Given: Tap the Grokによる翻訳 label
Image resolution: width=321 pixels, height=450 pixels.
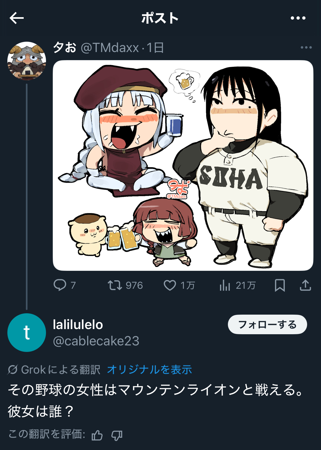Looking at the screenshot, I should [x=54, y=370].
